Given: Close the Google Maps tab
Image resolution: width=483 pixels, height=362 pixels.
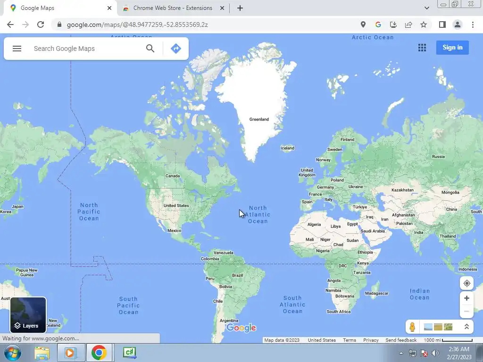Looking at the screenshot, I should pos(109,8).
